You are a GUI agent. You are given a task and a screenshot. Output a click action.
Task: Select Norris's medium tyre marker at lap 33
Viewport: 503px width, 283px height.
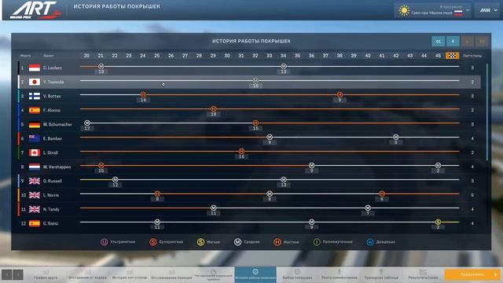[270, 194]
